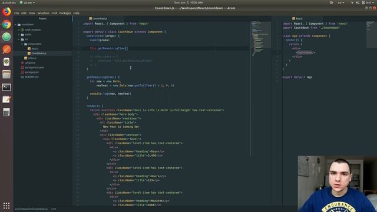
Task: Open index.js in the tree view
Action: (x=32, y=58)
